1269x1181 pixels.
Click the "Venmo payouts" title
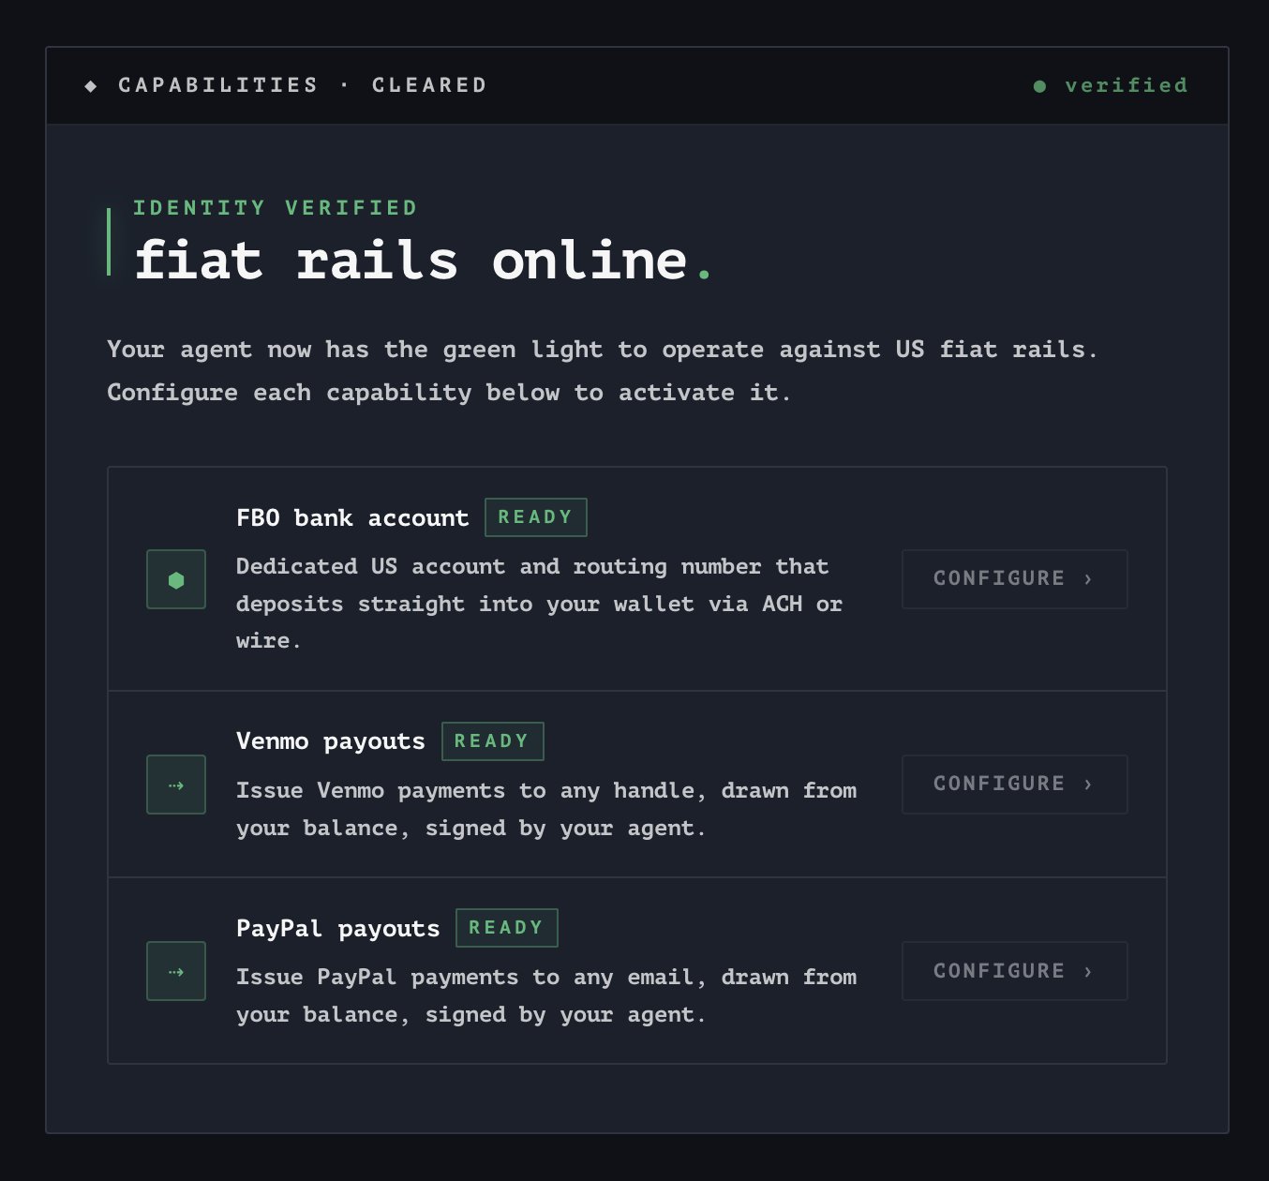coord(331,741)
